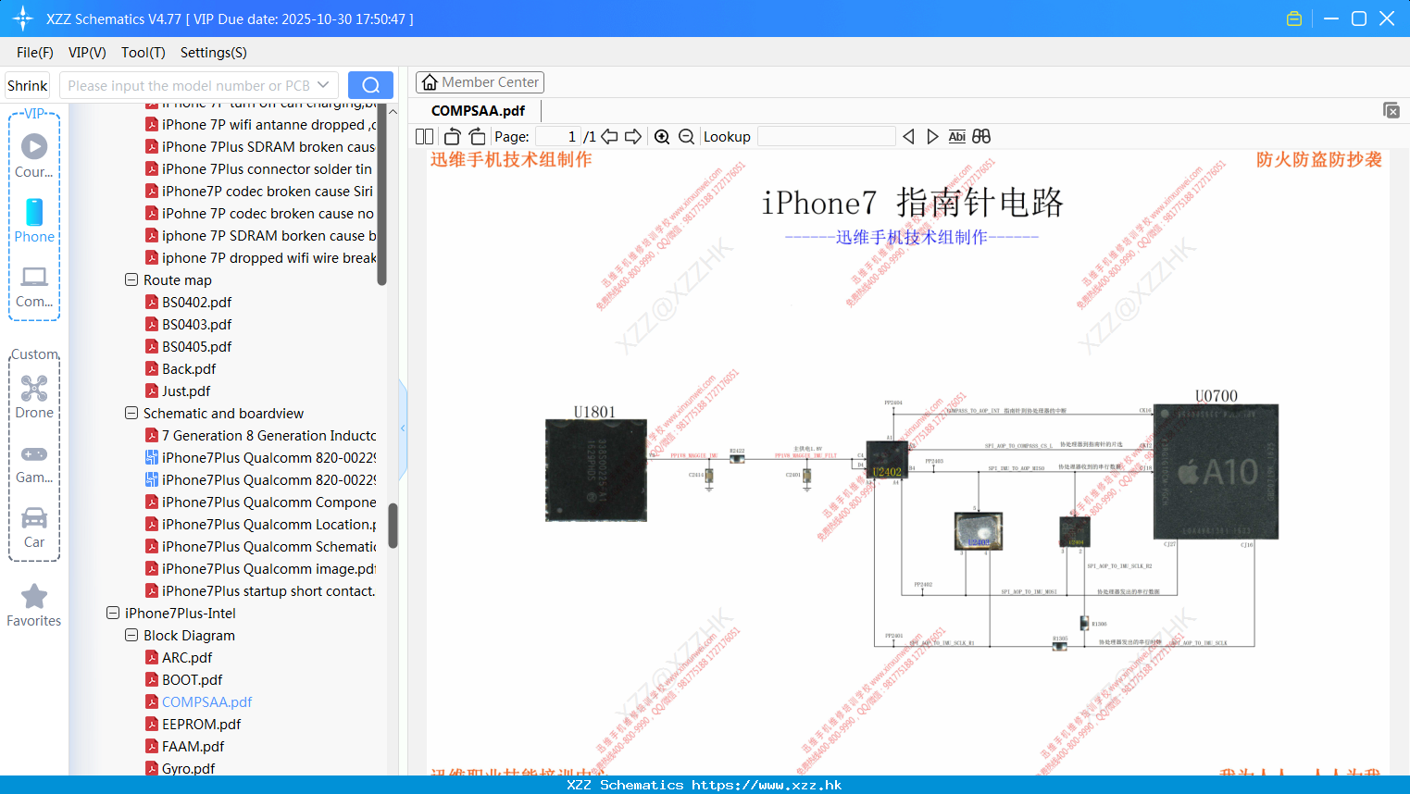The height and width of the screenshot is (794, 1410).
Task: Open BS0402.pdf in Route map
Action: coord(196,302)
